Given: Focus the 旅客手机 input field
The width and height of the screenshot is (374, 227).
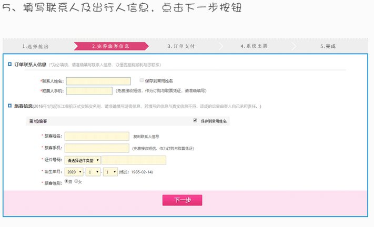Looking at the screenshot, I should [97, 148].
